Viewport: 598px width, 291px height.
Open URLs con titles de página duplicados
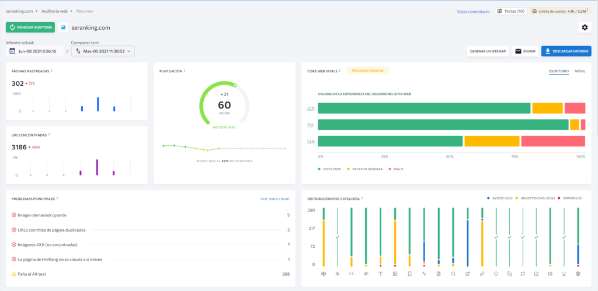pos(151,230)
